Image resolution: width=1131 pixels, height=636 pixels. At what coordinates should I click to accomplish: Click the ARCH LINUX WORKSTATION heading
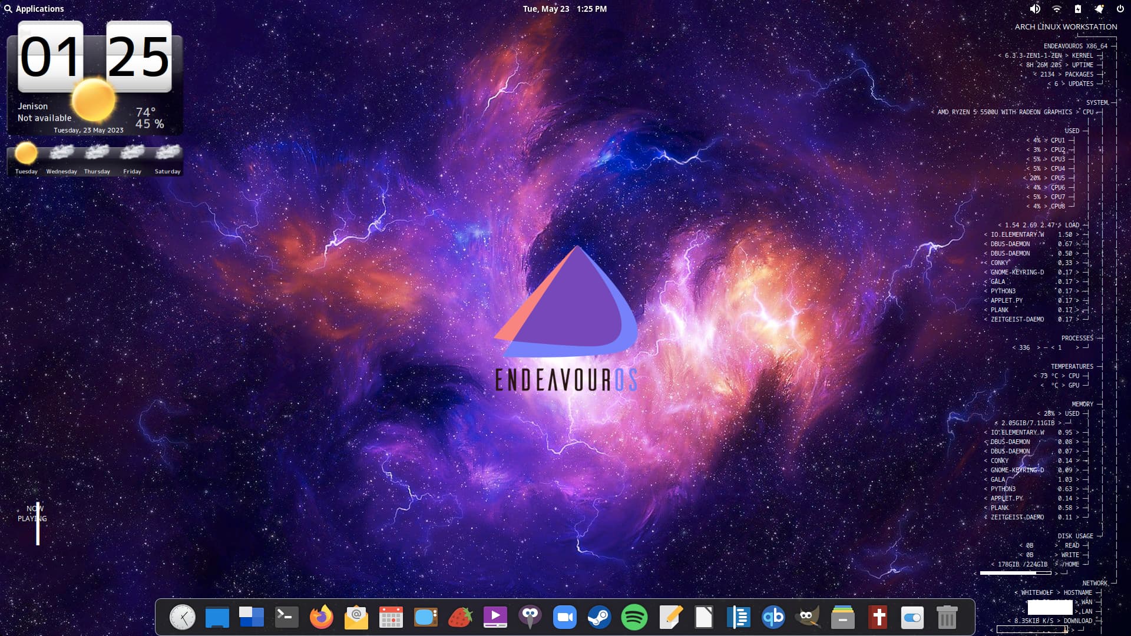tap(1066, 27)
